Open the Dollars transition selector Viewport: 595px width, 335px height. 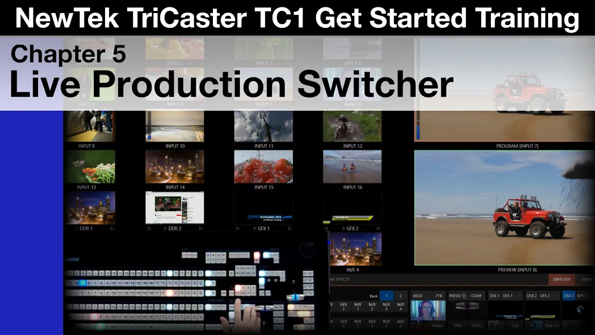438,326
